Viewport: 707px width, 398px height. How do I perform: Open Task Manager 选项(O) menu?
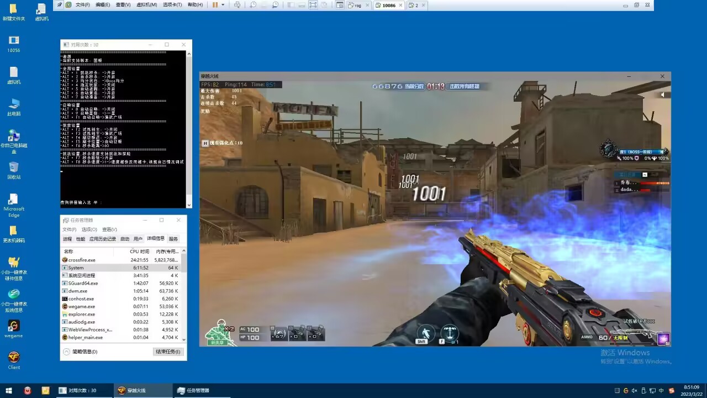pos(89,229)
